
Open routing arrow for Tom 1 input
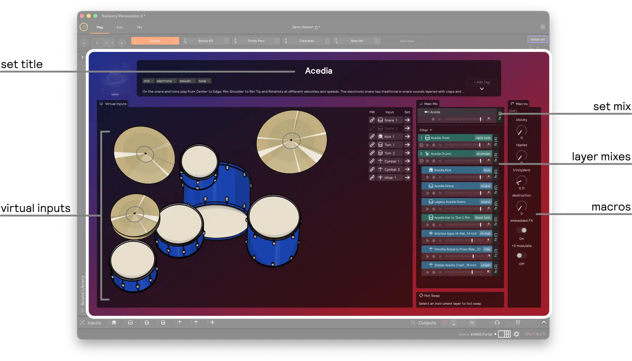point(407,144)
